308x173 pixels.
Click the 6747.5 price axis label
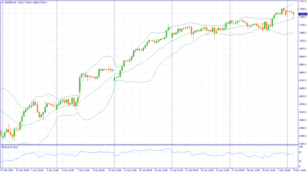303,81
